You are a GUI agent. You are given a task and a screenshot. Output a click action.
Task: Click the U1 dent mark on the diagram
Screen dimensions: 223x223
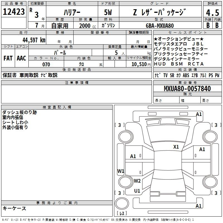137,191
